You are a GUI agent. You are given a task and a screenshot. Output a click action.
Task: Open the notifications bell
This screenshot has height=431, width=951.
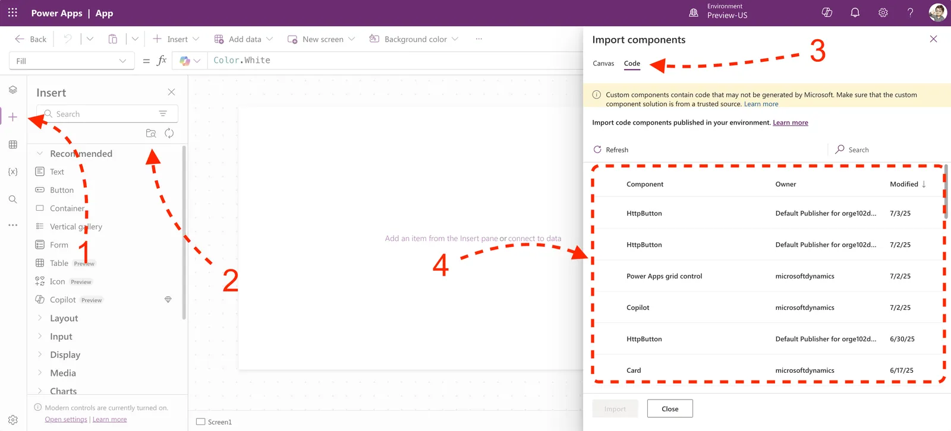tap(855, 12)
